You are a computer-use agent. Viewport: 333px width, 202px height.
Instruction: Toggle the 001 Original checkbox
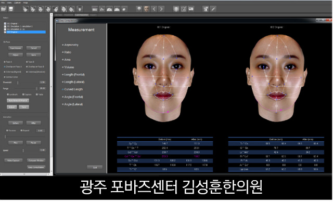point(5,23)
